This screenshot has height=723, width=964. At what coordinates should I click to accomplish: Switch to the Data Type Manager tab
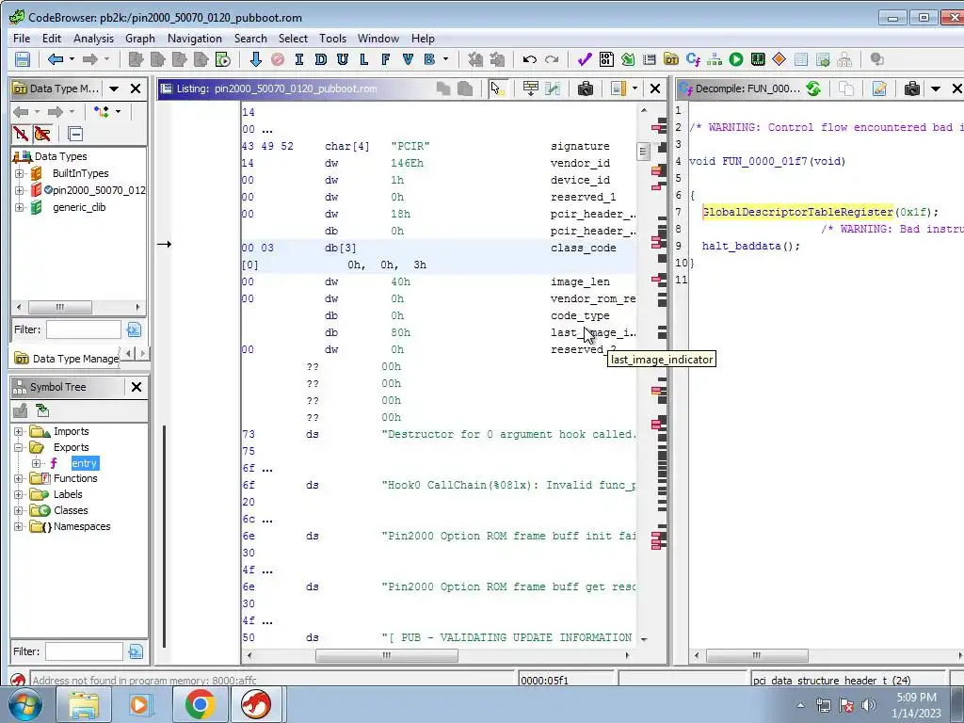(x=67, y=359)
